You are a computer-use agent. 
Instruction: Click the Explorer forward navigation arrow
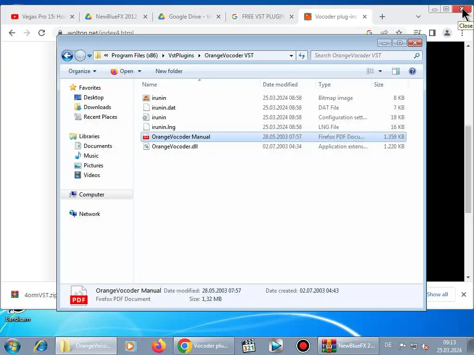(80, 55)
